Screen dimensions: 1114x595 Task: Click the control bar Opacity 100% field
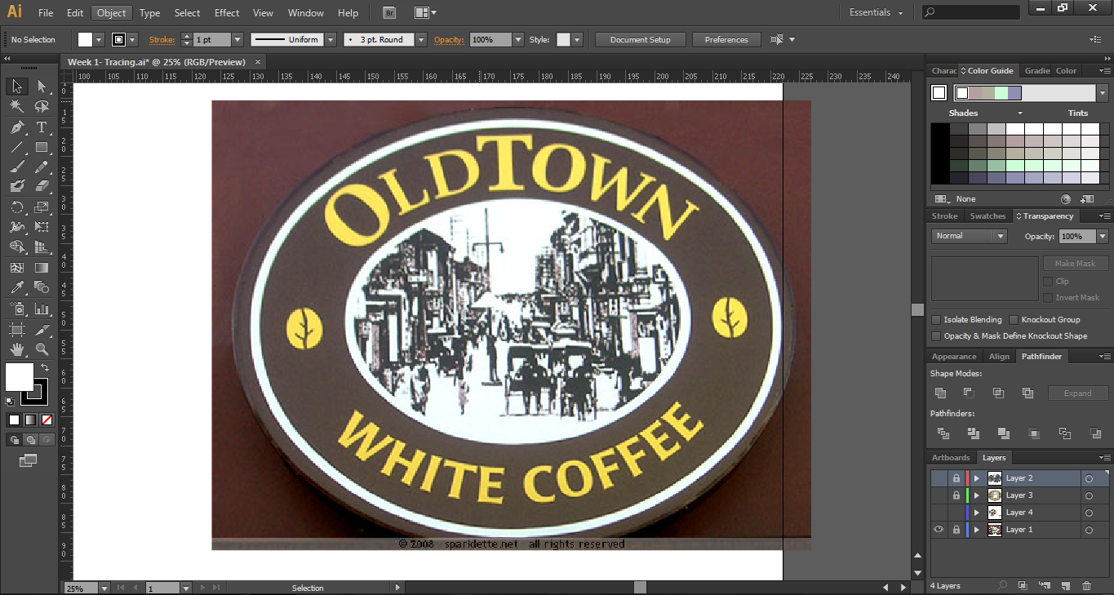[491, 39]
